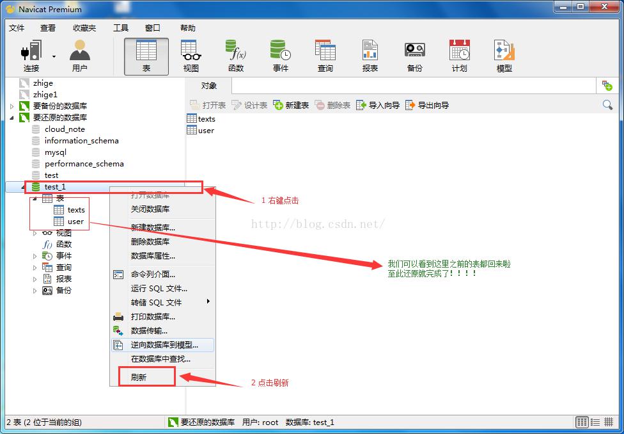Select the mysql database
Screen dimensions: 624x434
(x=56, y=152)
